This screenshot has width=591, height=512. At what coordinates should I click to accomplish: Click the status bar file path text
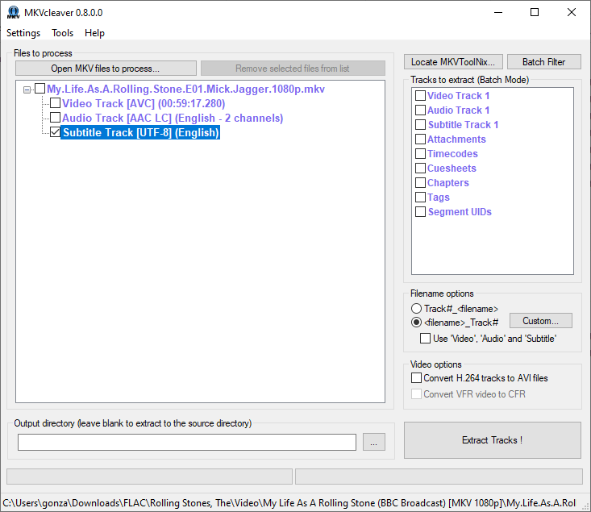click(289, 503)
